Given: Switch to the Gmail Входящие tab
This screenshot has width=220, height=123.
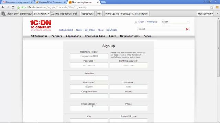Looking at the screenshot, I should 18,2.
